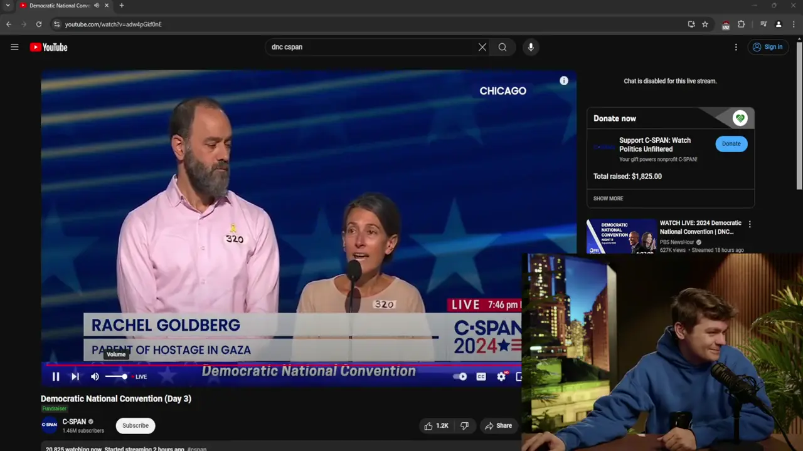Mute the video with the volume icon
803x451 pixels.
tap(95, 376)
